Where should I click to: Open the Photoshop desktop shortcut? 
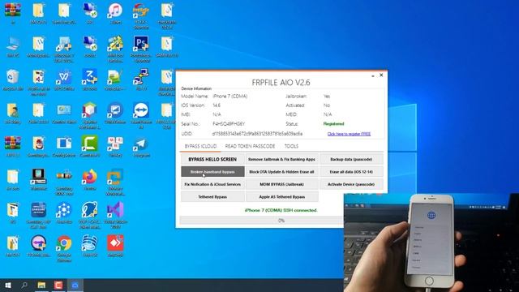point(141,49)
